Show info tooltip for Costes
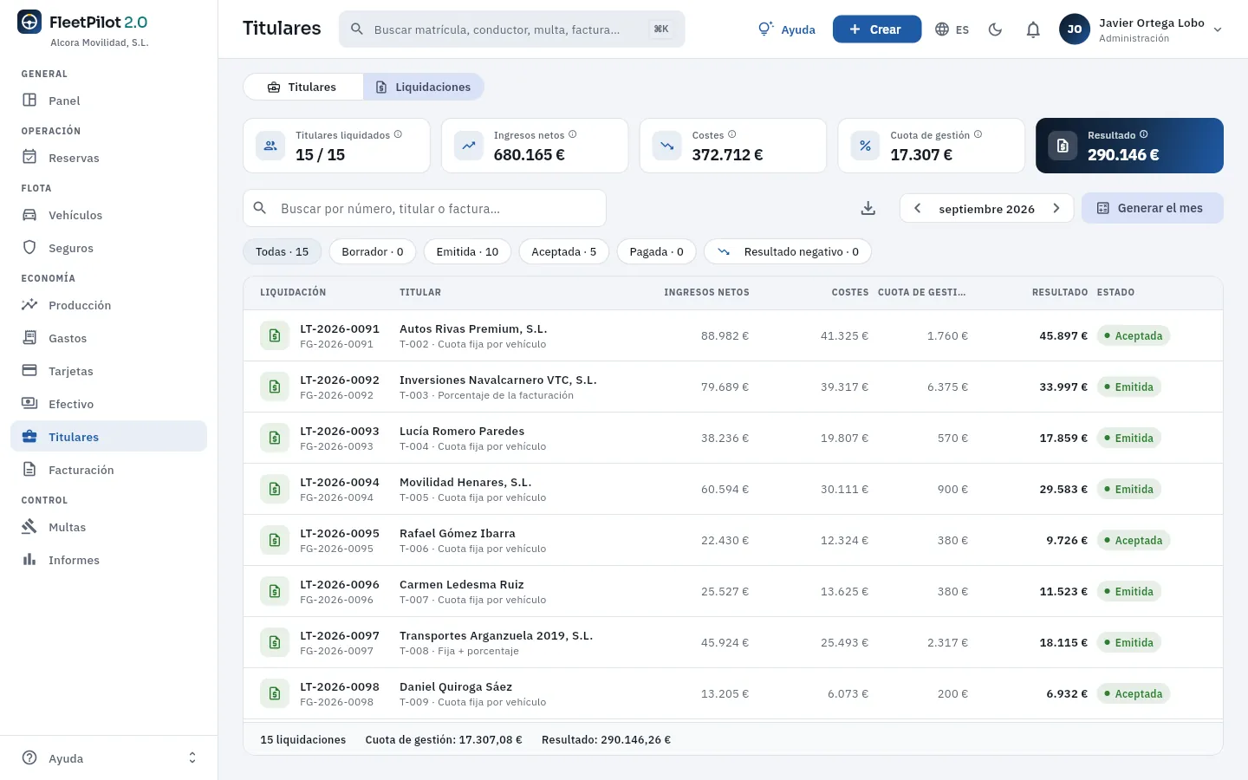1248x780 pixels. coord(731,134)
